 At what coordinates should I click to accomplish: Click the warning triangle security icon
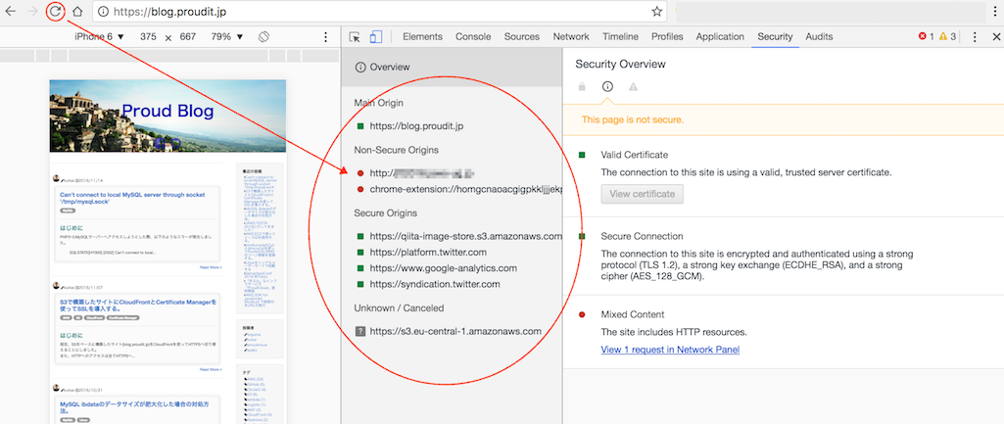[x=634, y=86]
